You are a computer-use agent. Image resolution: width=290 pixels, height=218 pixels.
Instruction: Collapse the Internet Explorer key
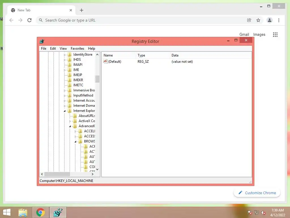click(65, 111)
